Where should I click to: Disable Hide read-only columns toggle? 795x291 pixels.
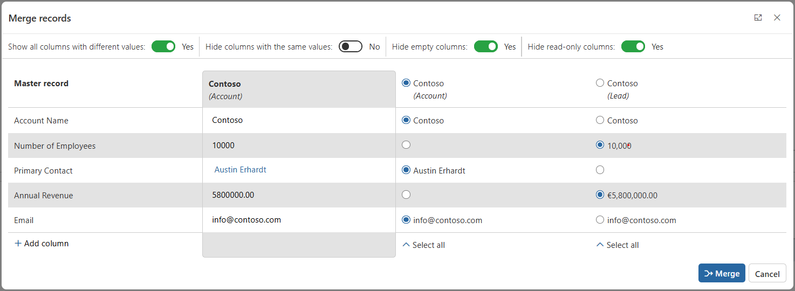(x=633, y=47)
